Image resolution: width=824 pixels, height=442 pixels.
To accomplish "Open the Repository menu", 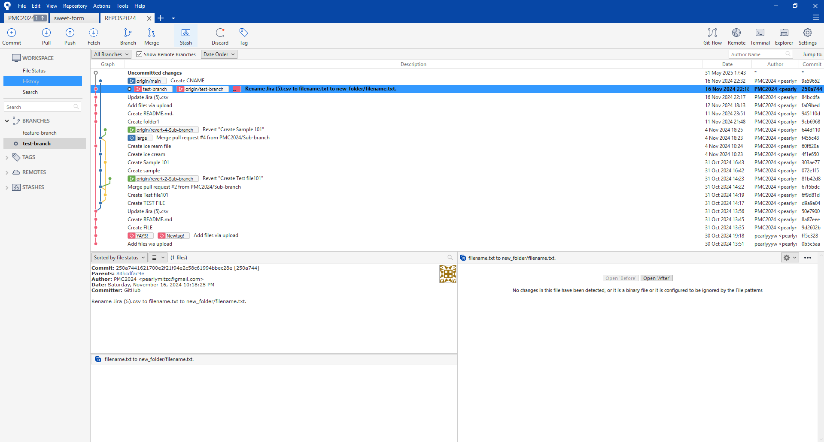I will coord(75,6).
